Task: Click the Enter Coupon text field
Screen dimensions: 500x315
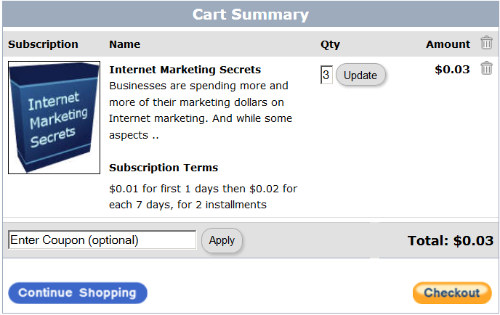Action: (102, 240)
